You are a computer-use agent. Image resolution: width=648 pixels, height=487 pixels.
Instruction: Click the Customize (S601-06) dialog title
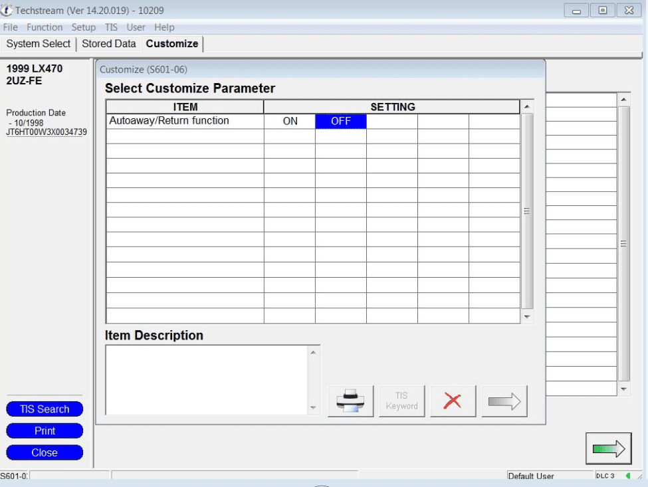pyautogui.click(x=144, y=69)
